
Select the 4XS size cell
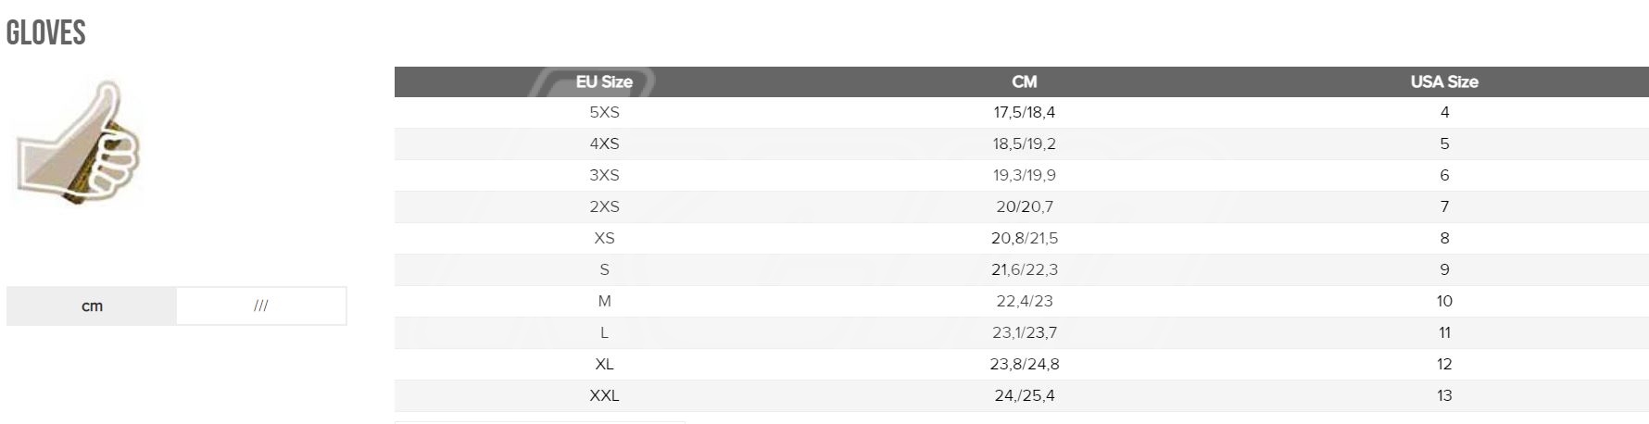[604, 143]
